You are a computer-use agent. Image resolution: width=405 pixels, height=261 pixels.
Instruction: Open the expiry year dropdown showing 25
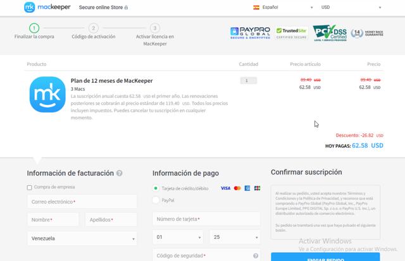coord(235,237)
